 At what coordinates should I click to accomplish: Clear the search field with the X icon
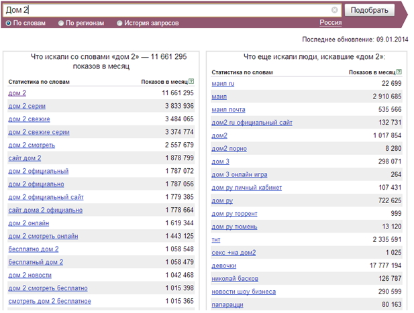pos(334,10)
